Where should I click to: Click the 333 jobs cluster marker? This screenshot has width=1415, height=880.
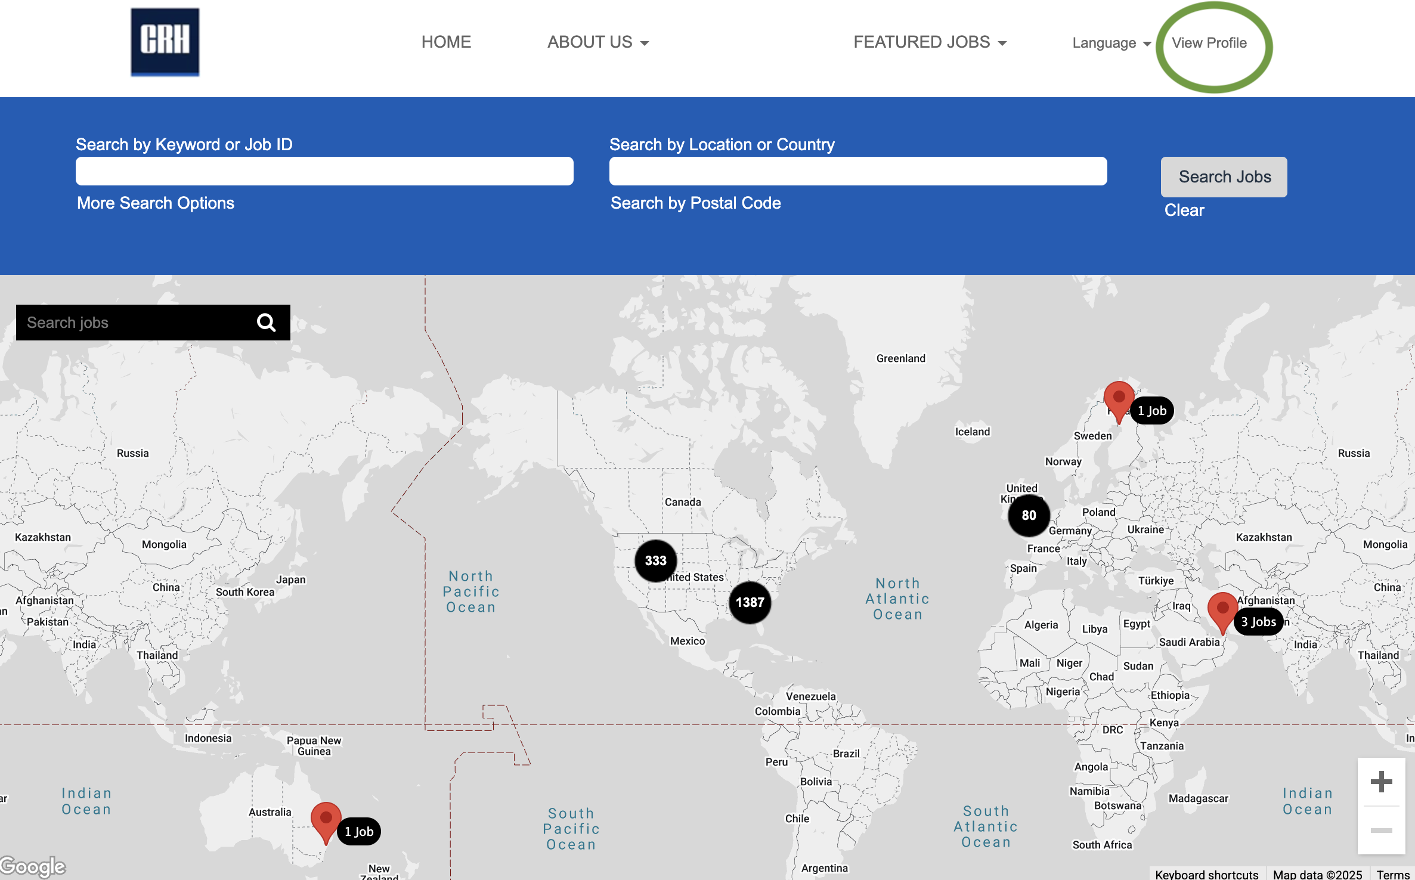click(655, 560)
